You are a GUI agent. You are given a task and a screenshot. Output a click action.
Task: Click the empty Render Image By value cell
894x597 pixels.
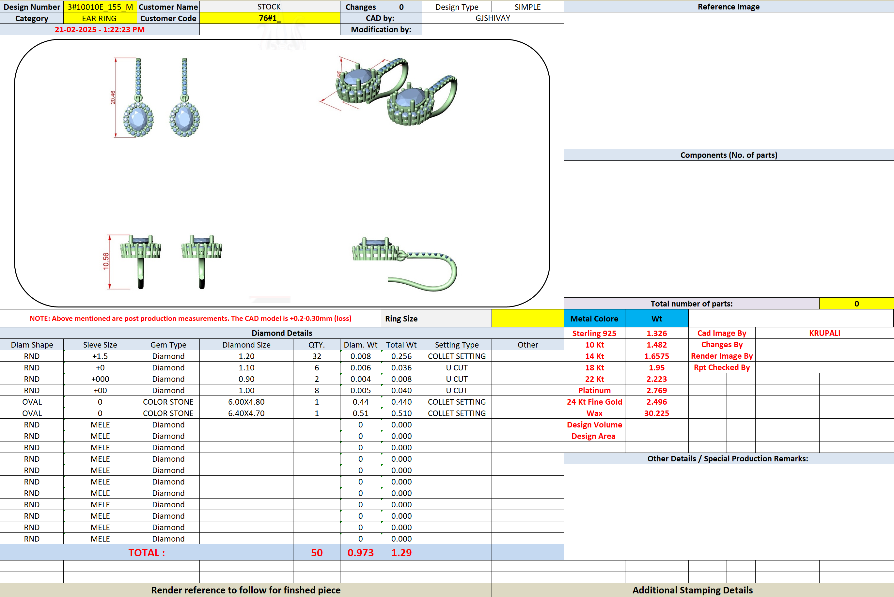pos(824,356)
